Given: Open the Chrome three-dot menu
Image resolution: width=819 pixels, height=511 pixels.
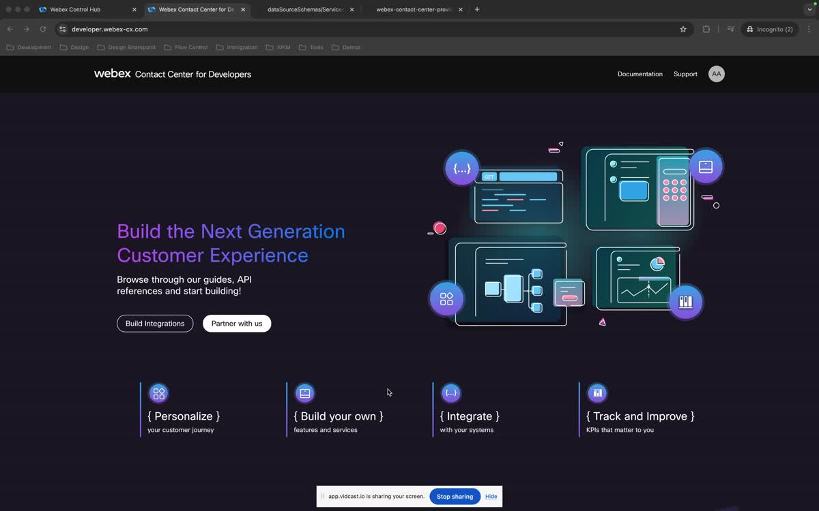Looking at the screenshot, I should click(x=809, y=29).
